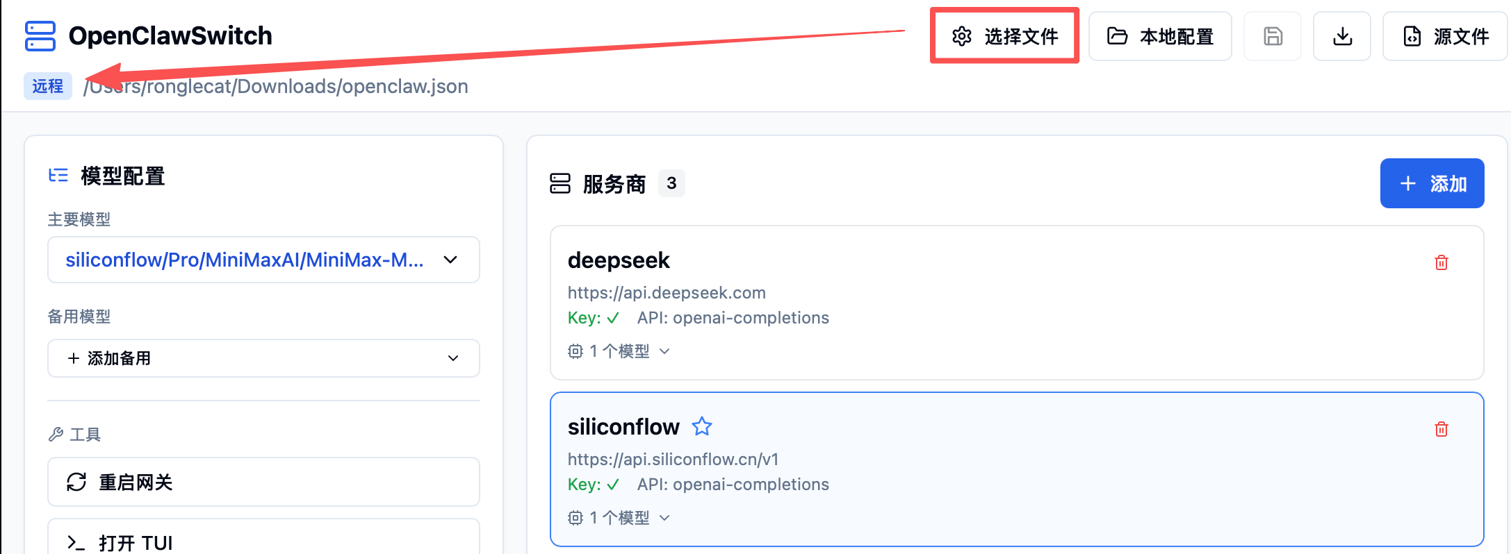Open 本地配置 local config
This screenshot has width=1511, height=554.
1160,36
